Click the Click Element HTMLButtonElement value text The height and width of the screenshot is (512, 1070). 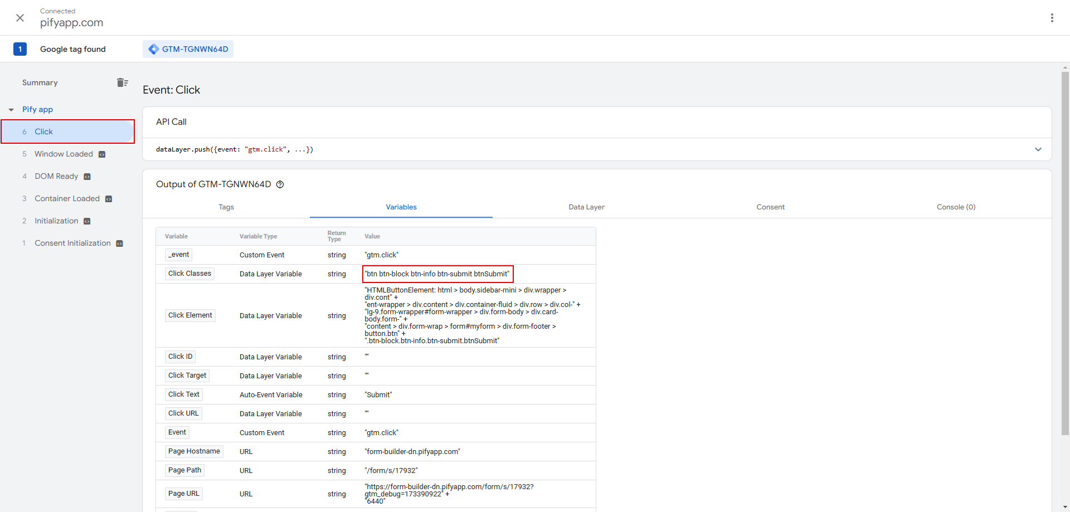pos(473,315)
